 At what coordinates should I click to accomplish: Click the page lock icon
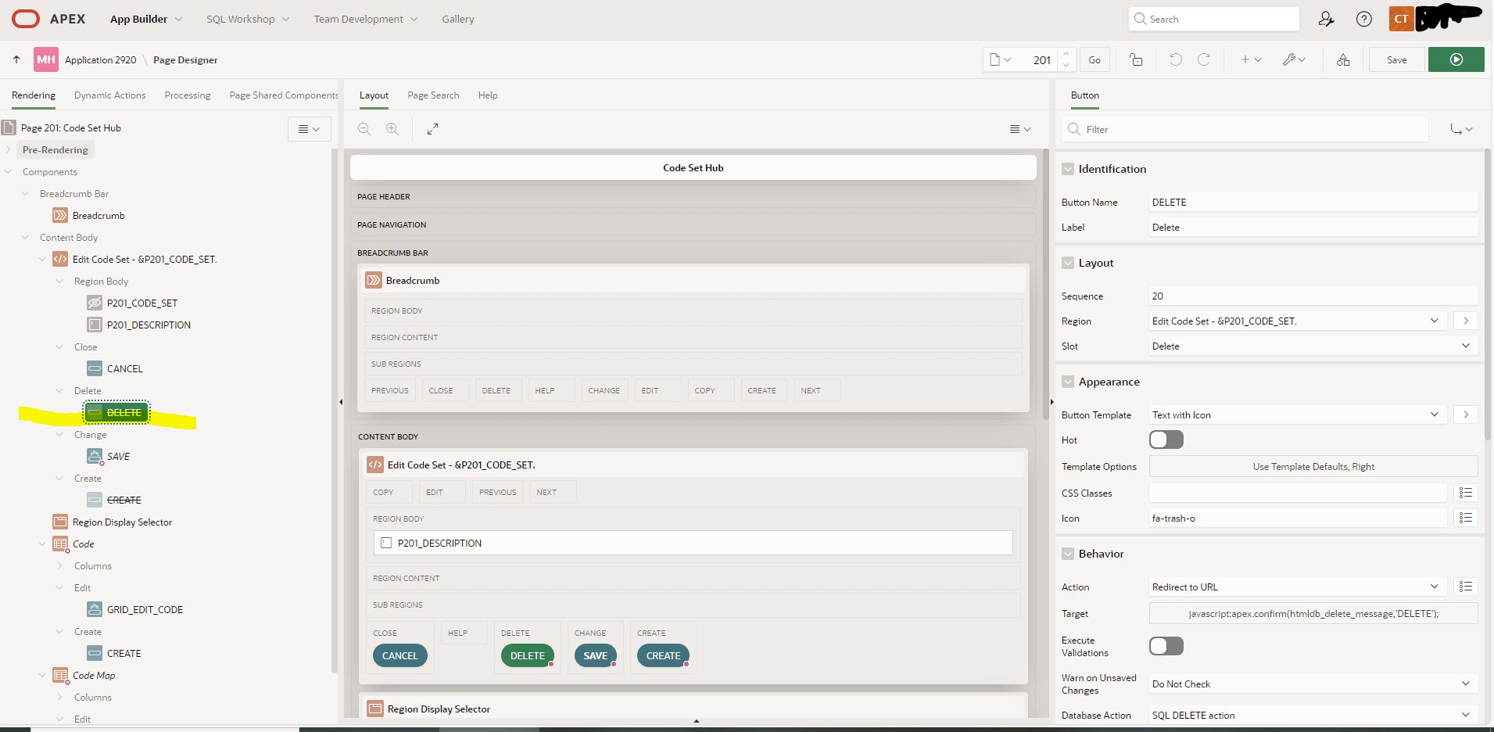click(1136, 59)
